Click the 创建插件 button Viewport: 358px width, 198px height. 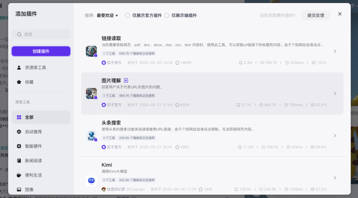[x=41, y=51]
